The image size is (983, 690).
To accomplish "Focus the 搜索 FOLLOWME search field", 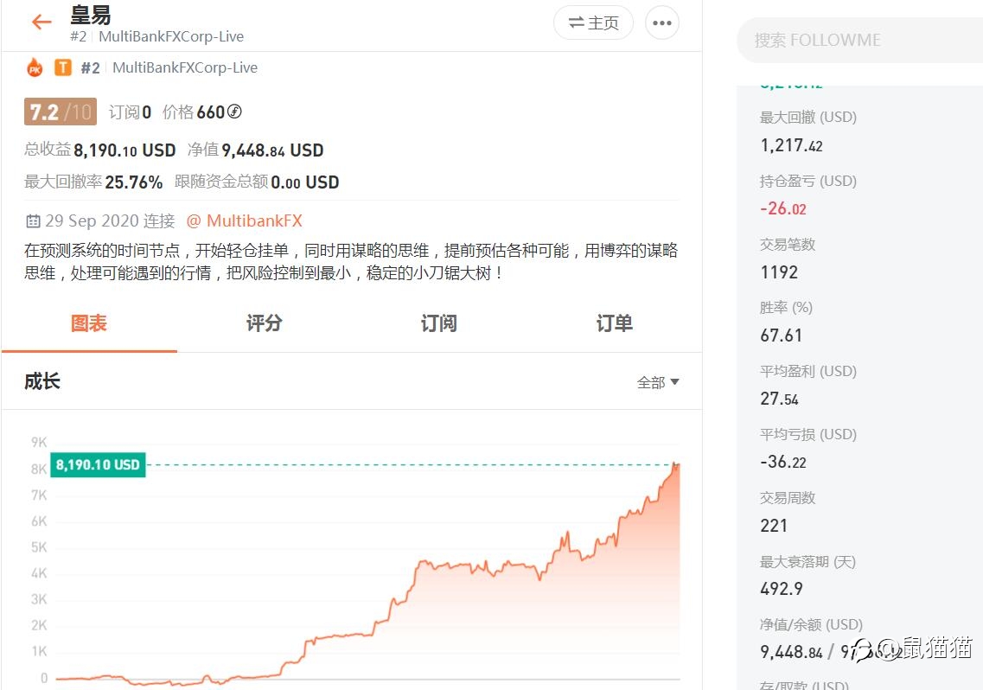I will pos(860,40).
